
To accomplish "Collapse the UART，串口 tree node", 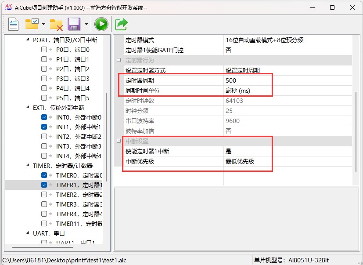I will pos(28,233).
